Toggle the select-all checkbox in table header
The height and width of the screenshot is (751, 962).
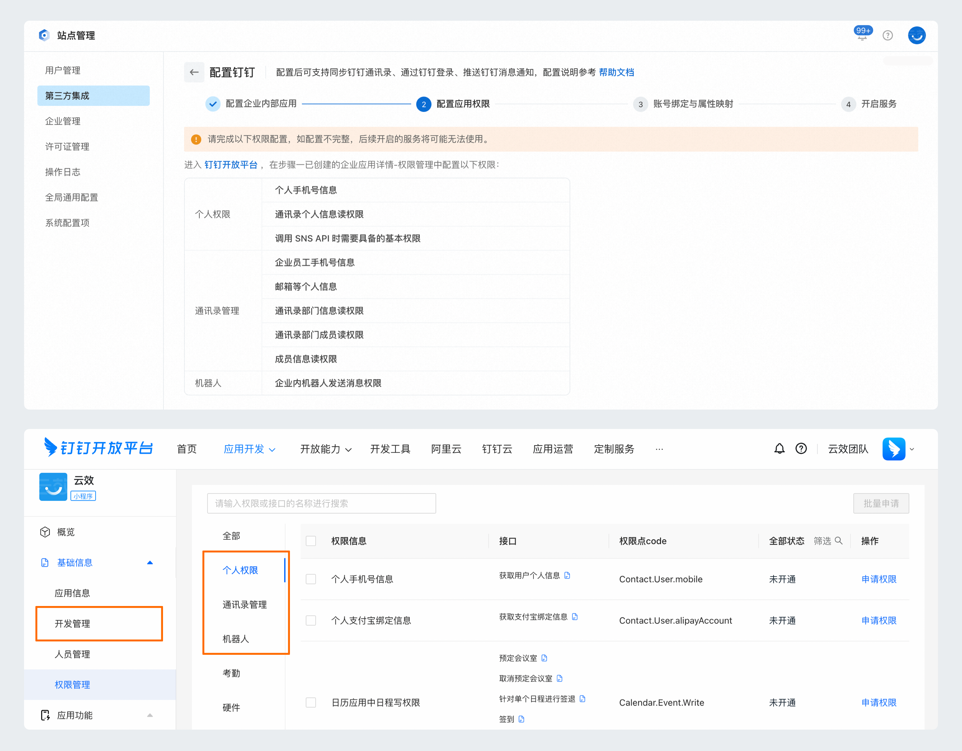pyautogui.click(x=311, y=541)
